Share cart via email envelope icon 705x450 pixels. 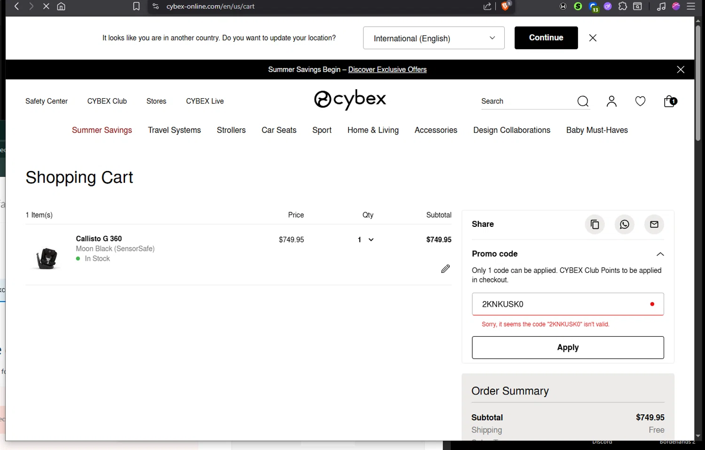click(x=654, y=225)
